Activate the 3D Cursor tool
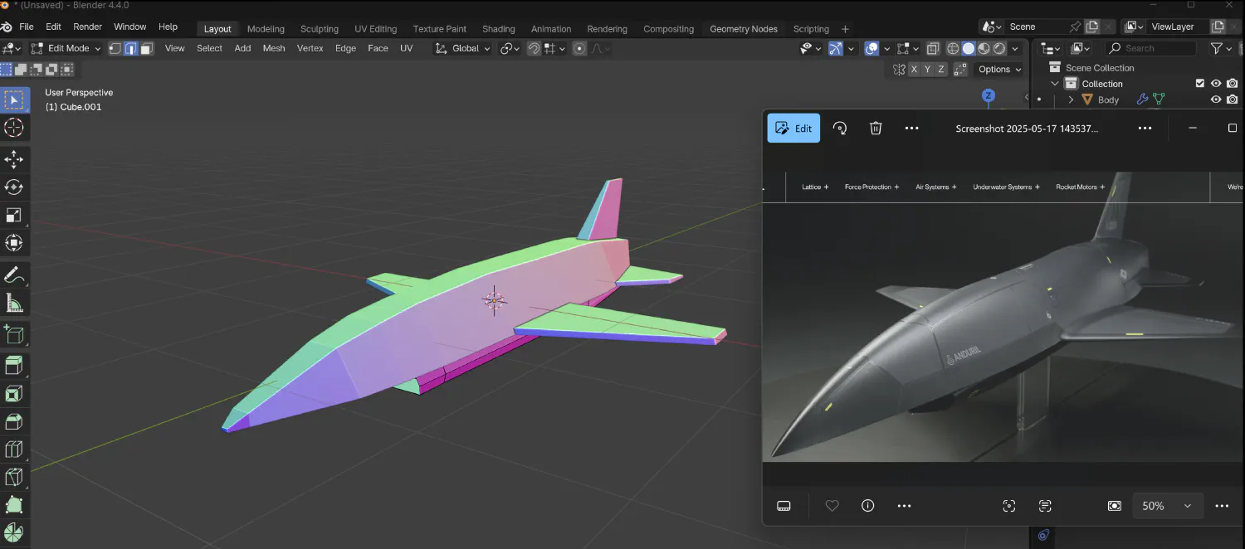The image size is (1245, 549). 14,128
